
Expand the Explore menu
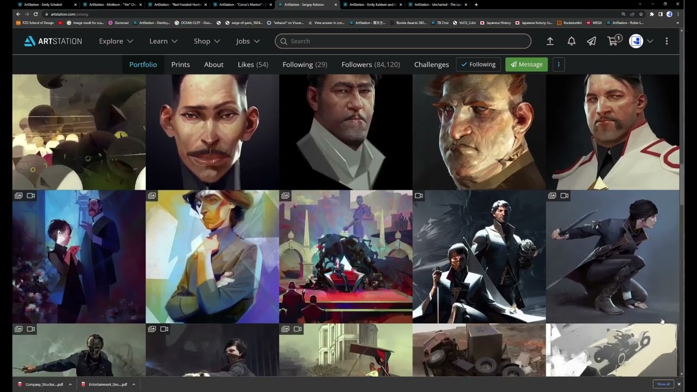point(116,41)
